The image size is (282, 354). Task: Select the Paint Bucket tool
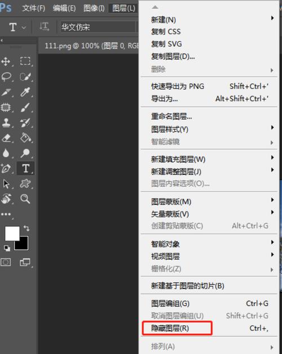tap(25, 138)
